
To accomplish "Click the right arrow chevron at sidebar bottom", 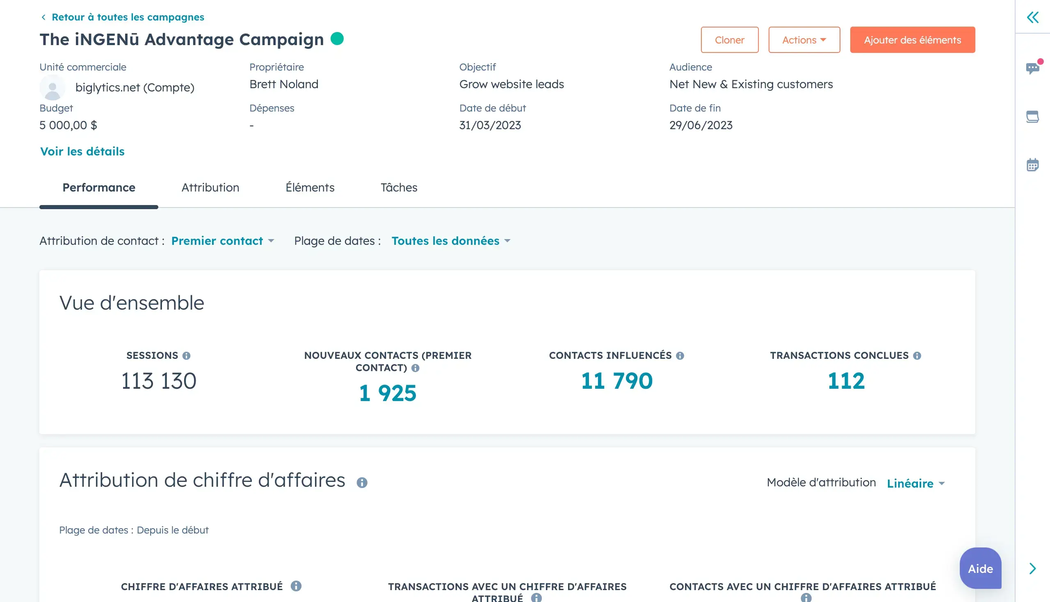I will (1032, 568).
